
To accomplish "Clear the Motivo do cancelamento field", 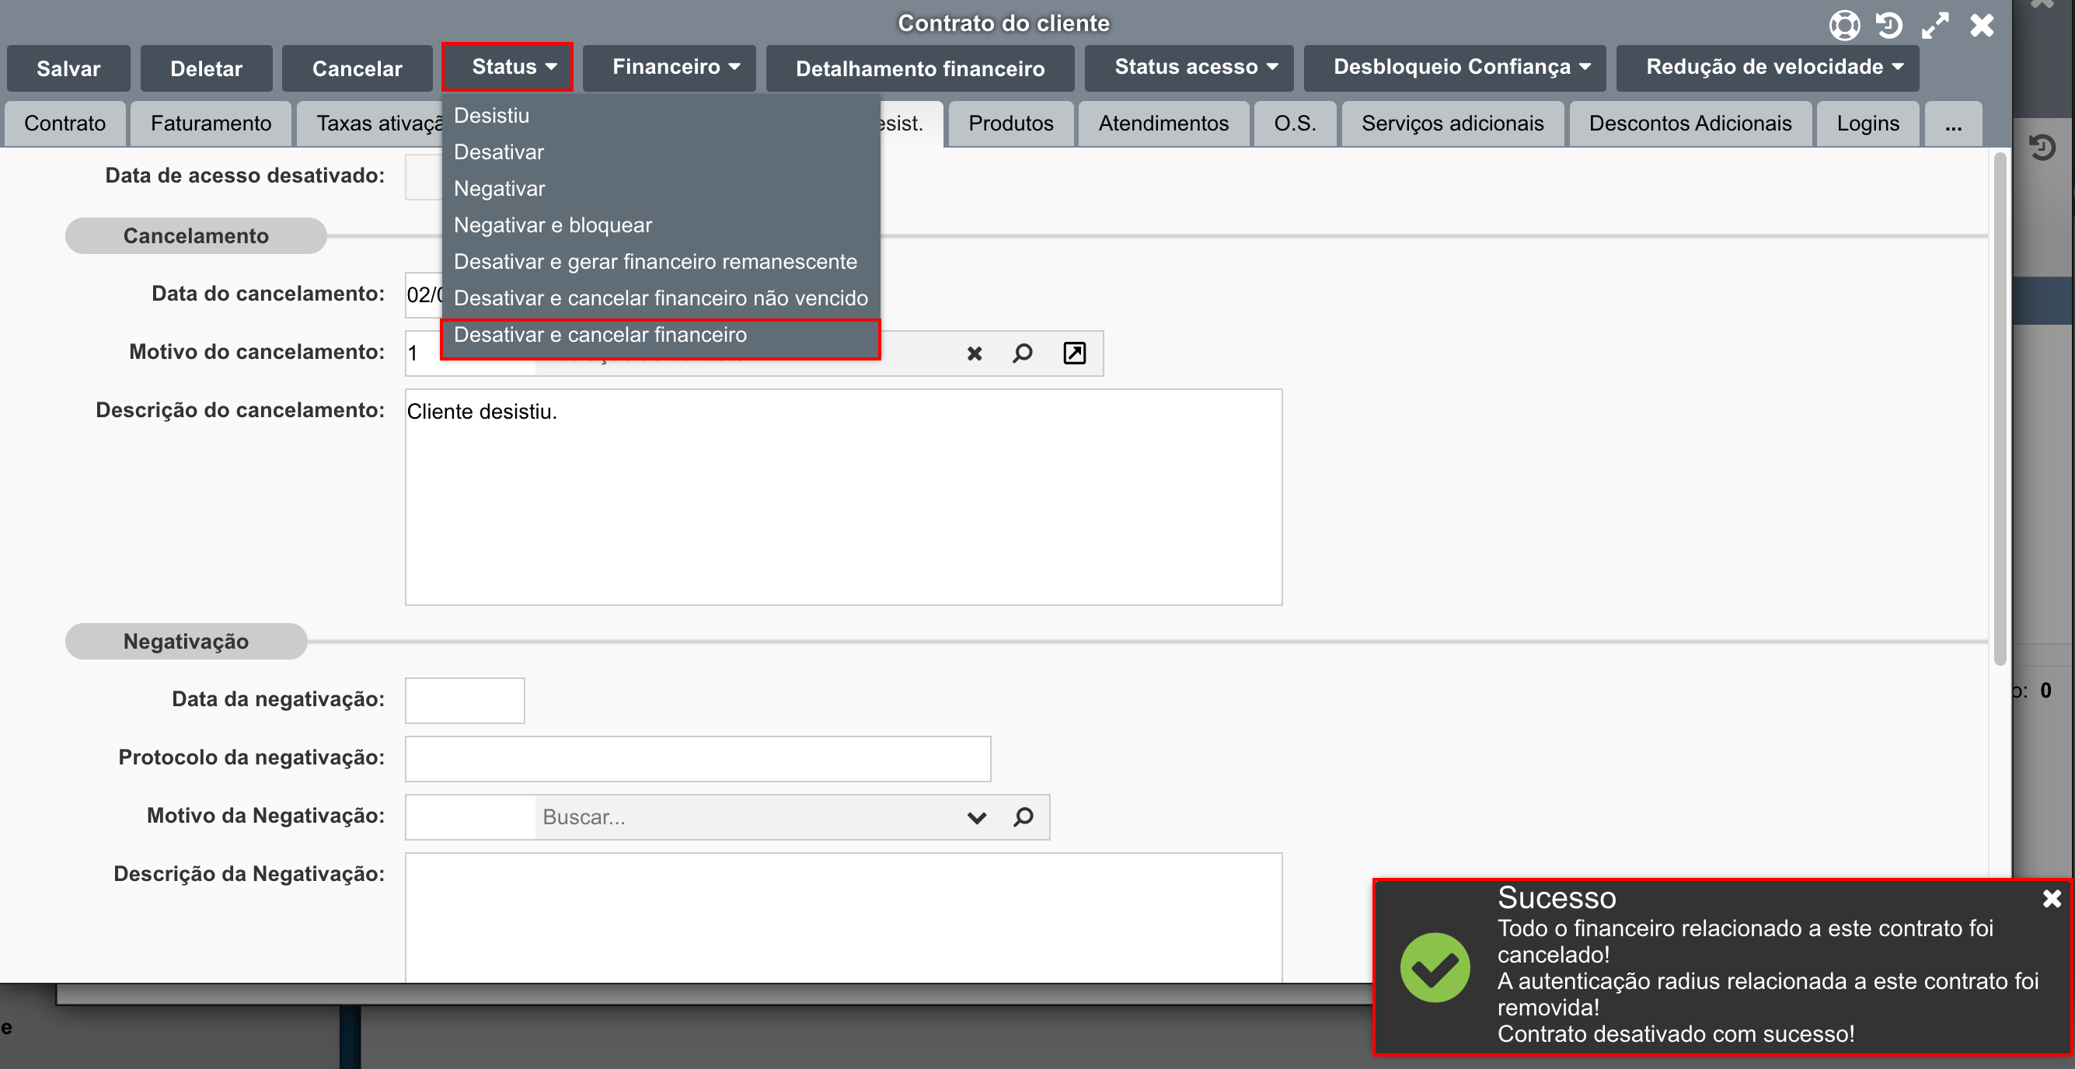I will (974, 353).
